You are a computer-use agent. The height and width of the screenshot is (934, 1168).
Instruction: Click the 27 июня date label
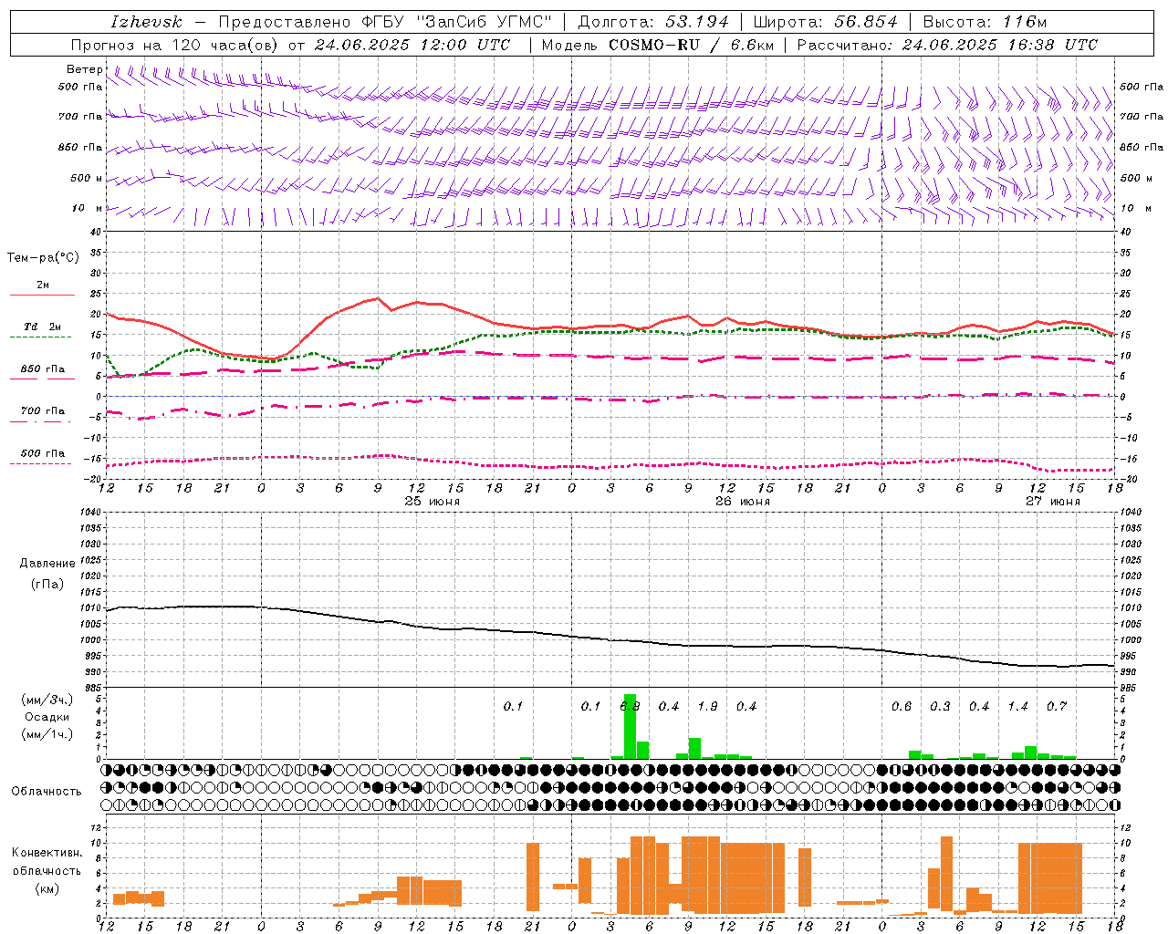tap(1052, 502)
